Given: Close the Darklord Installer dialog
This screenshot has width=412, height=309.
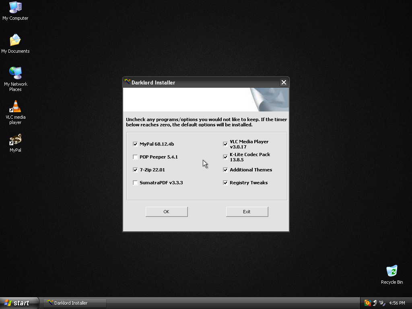Looking at the screenshot, I should coord(284,82).
